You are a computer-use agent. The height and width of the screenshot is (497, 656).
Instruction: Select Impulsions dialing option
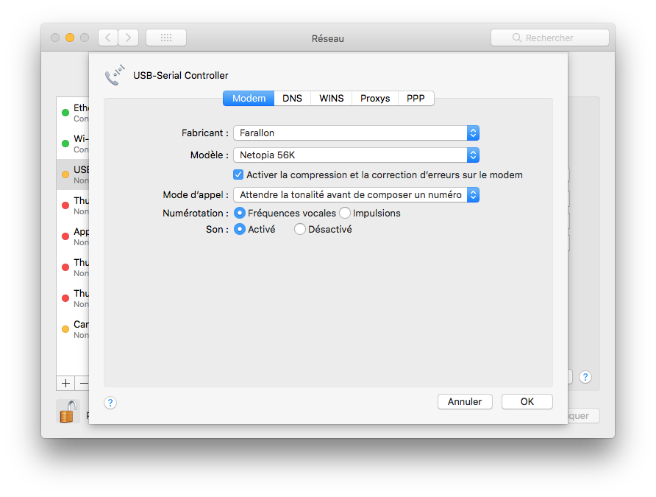click(x=345, y=213)
